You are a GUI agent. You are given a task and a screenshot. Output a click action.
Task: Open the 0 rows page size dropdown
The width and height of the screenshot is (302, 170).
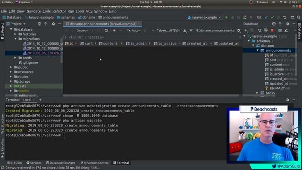tap(83, 30)
